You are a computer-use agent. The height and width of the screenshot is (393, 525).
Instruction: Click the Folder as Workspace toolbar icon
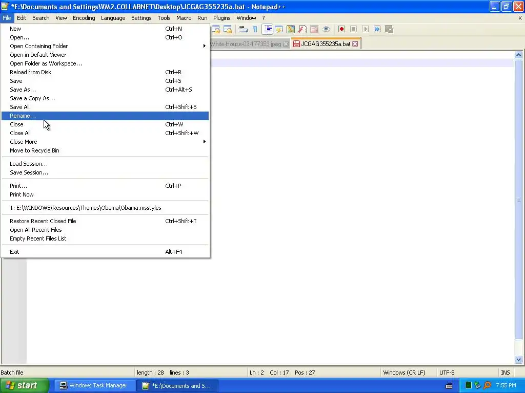[314, 29]
